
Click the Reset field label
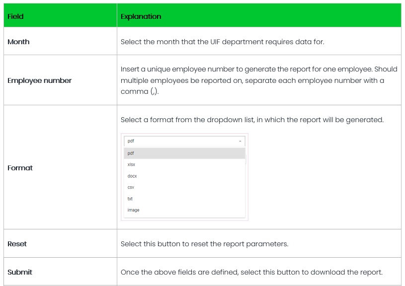[x=17, y=244]
